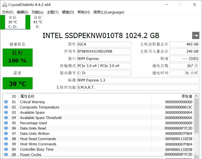
Task: Open the 文件(F) menu
Action: click(x=7, y=12)
